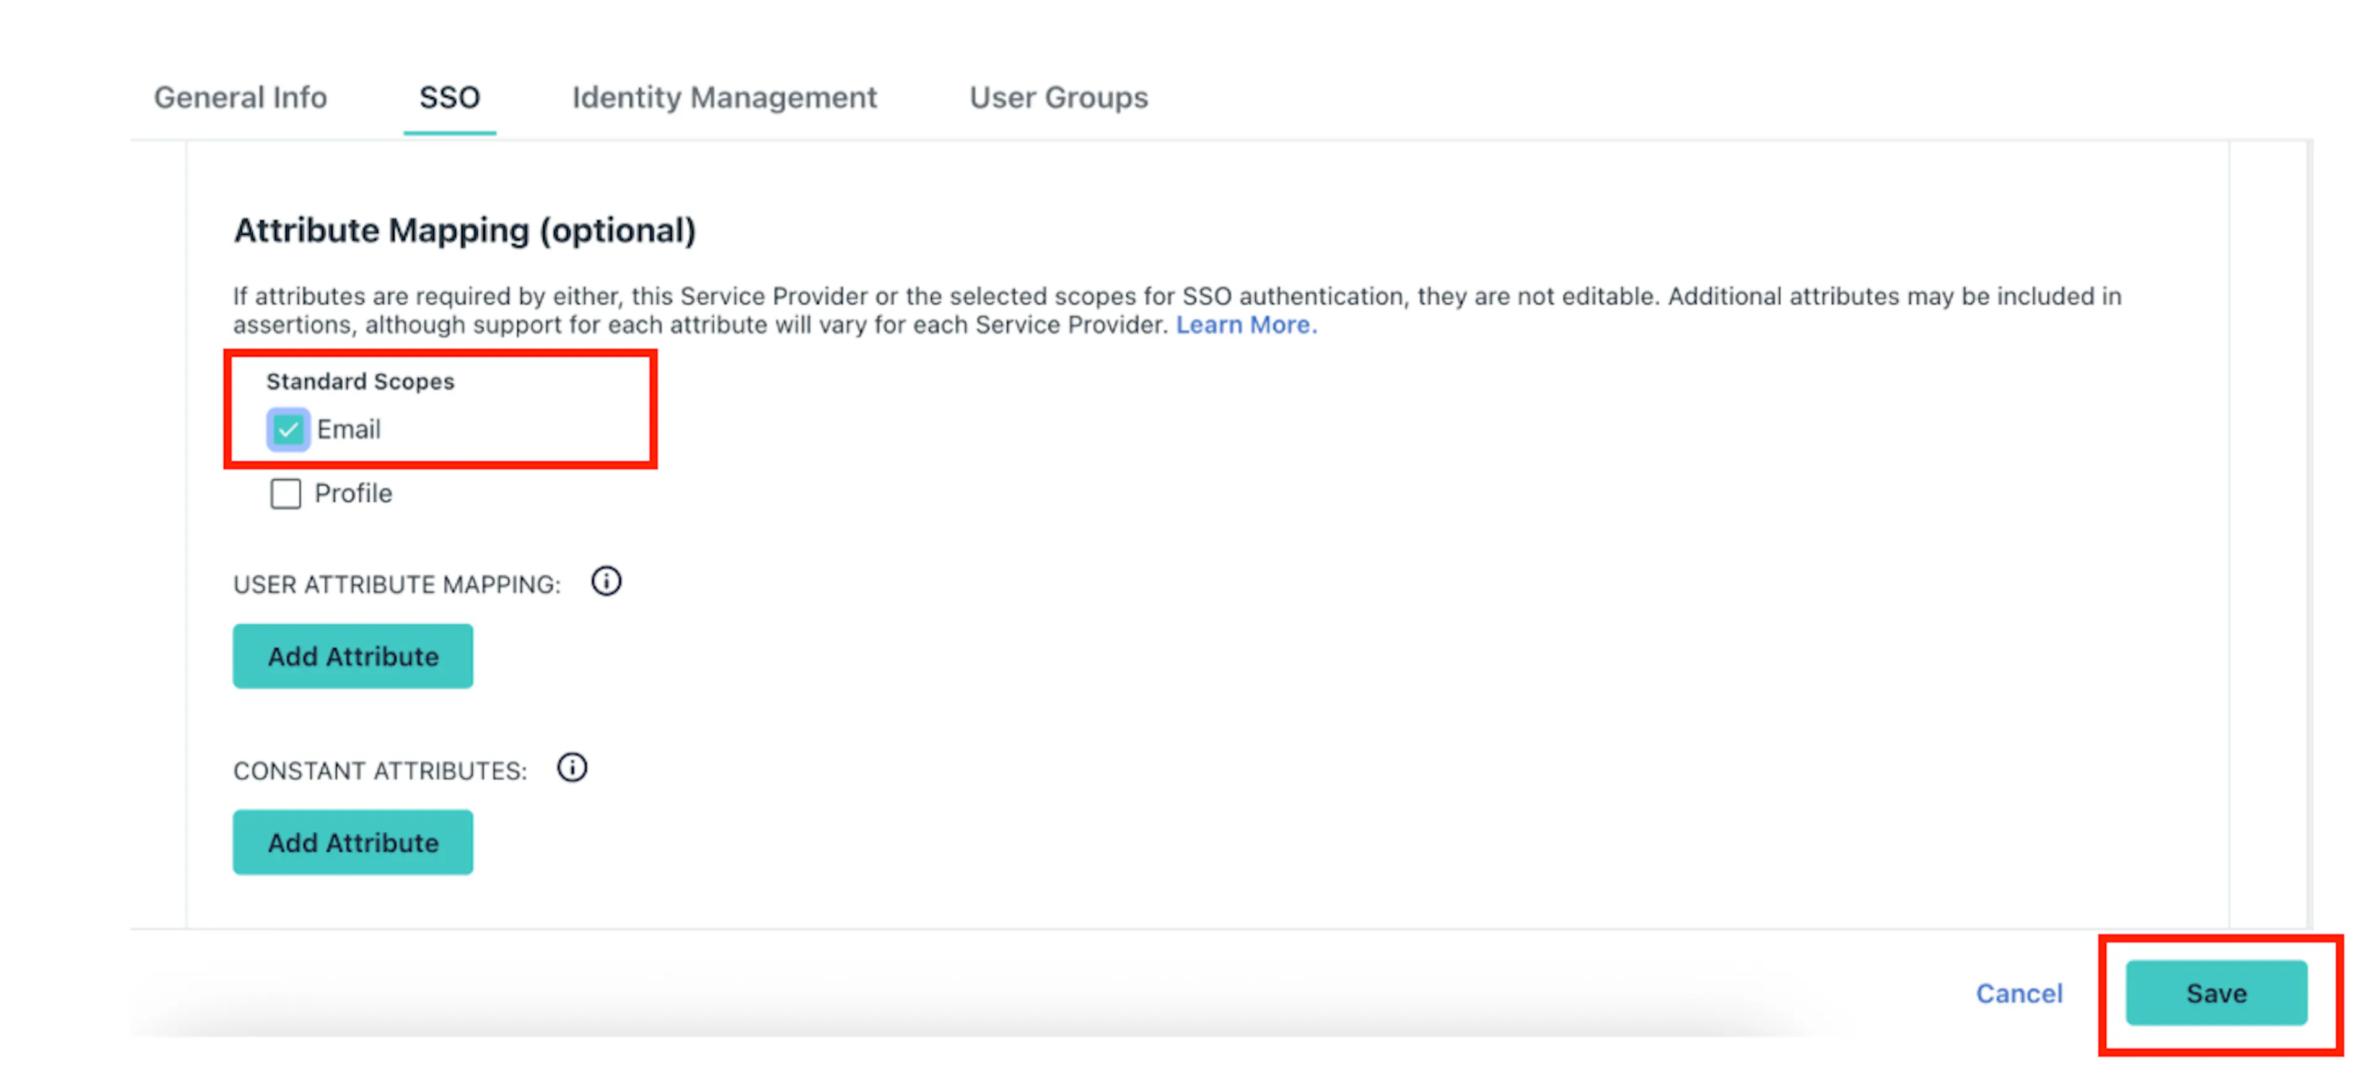
Task: Follow the Learn More link
Action: coord(1246,325)
